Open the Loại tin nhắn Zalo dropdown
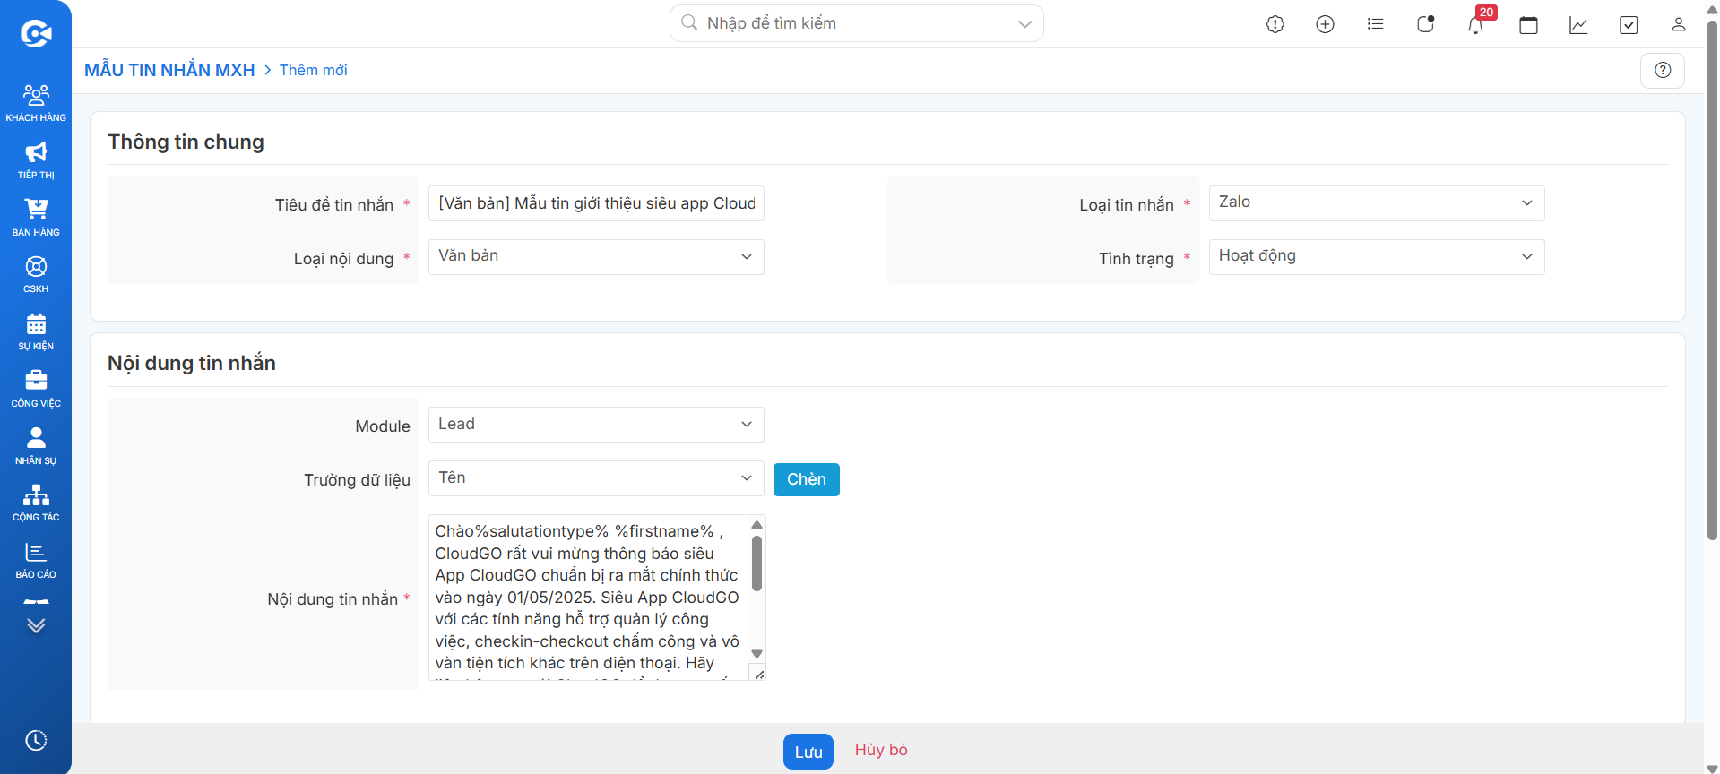 pos(1377,203)
